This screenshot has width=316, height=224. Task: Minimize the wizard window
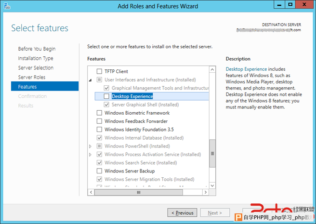[279, 5]
